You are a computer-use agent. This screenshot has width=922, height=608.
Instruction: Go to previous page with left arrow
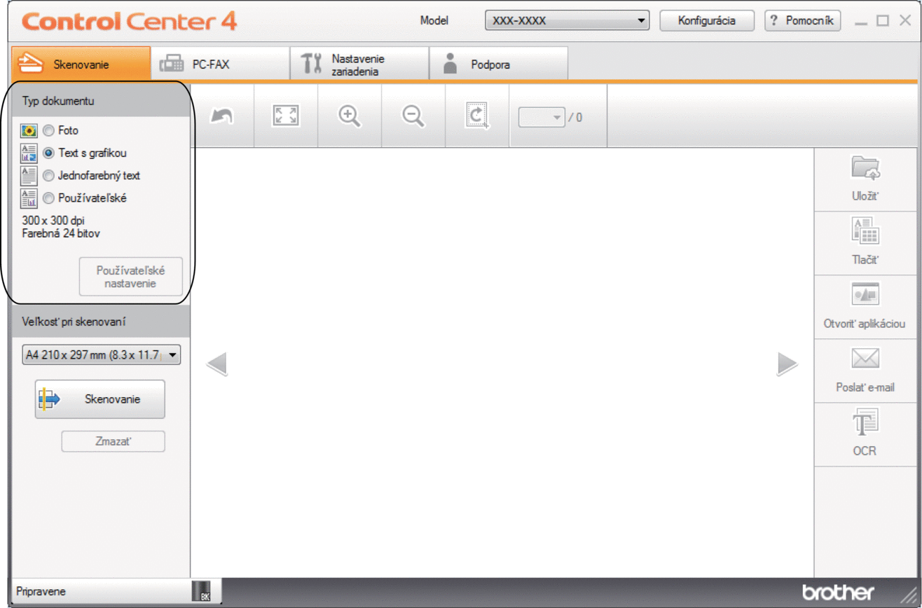pyautogui.click(x=216, y=364)
